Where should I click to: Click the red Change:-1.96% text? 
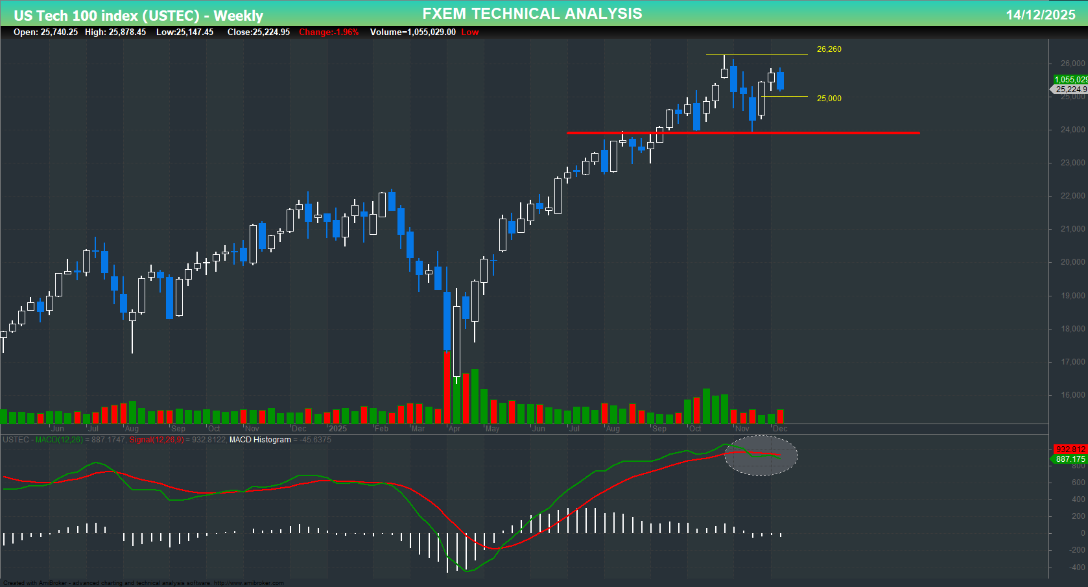point(327,32)
